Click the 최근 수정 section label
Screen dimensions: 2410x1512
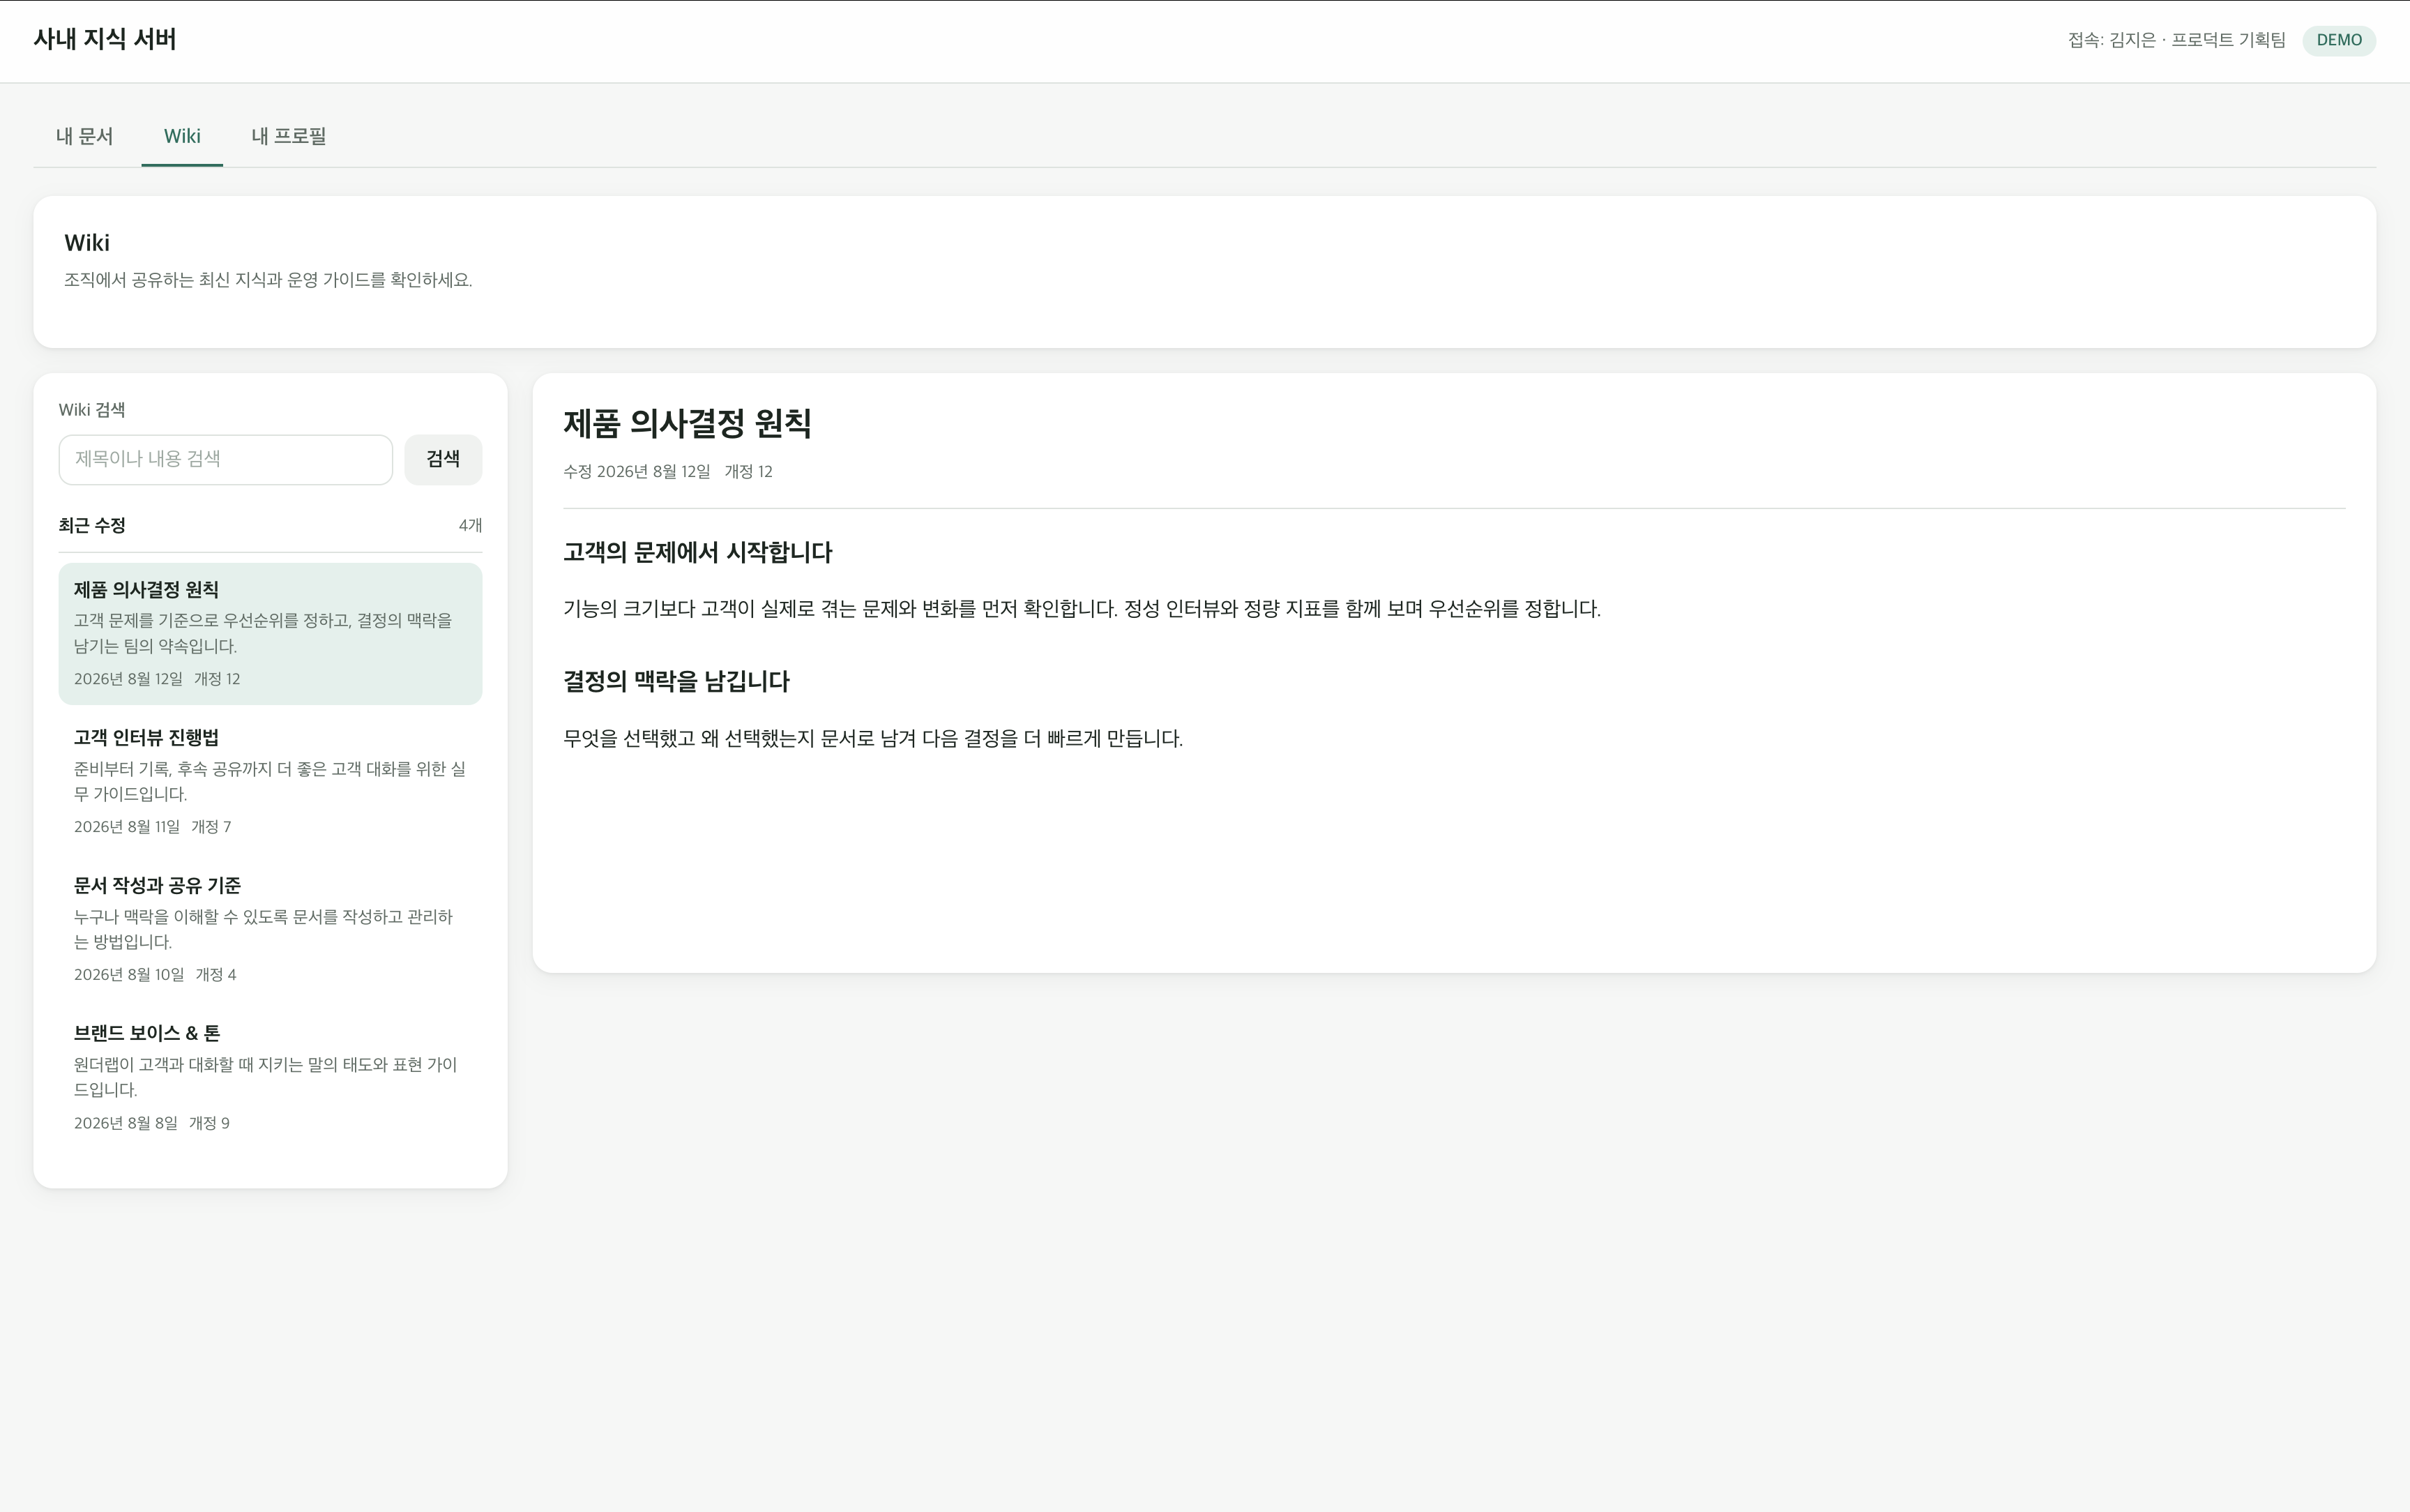[92, 525]
